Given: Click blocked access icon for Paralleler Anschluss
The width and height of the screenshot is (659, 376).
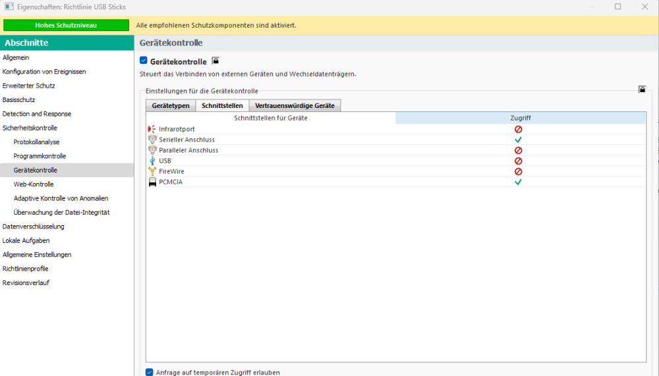Looking at the screenshot, I should click(518, 150).
